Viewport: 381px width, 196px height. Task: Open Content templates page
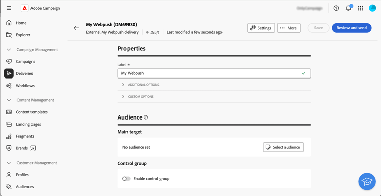[x=32, y=112]
